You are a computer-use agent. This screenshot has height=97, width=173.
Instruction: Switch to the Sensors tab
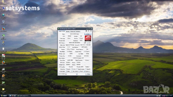[x=68, y=32]
